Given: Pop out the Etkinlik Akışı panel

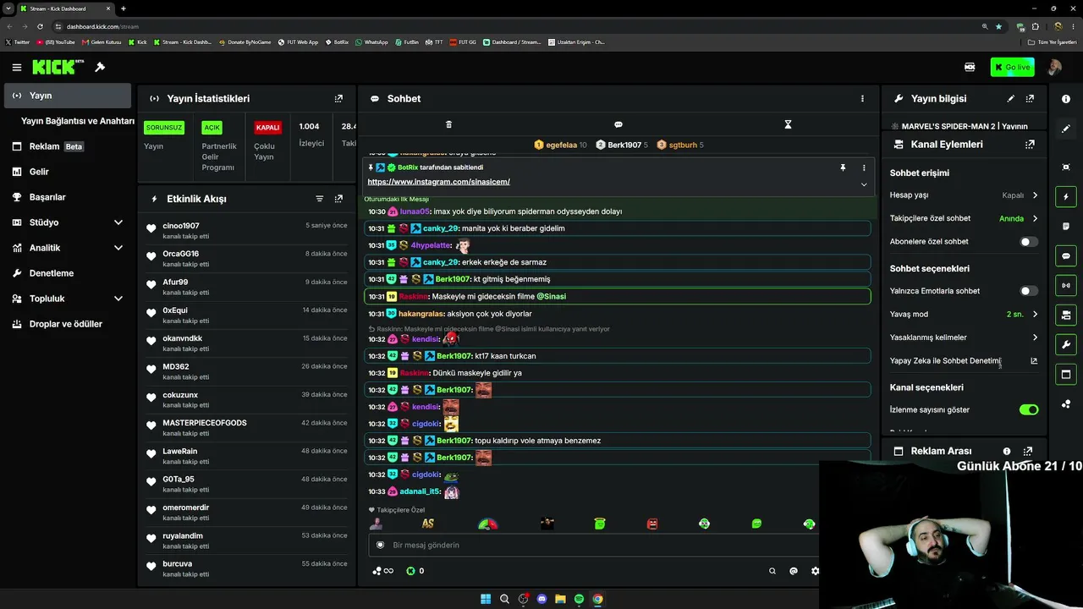Looking at the screenshot, I should pos(338,199).
